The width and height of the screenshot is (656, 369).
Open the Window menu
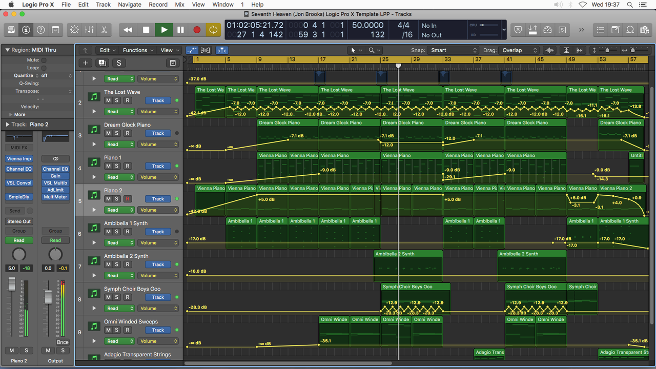[223, 5]
